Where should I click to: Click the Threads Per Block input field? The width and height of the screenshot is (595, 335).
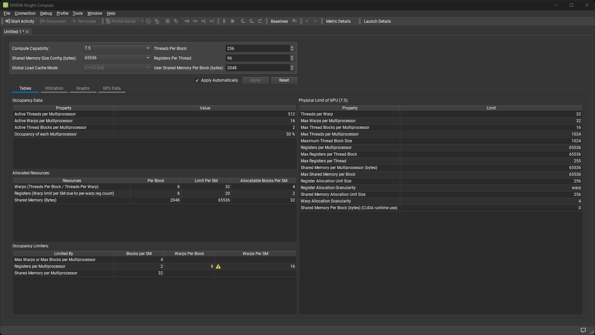click(x=257, y=49)
